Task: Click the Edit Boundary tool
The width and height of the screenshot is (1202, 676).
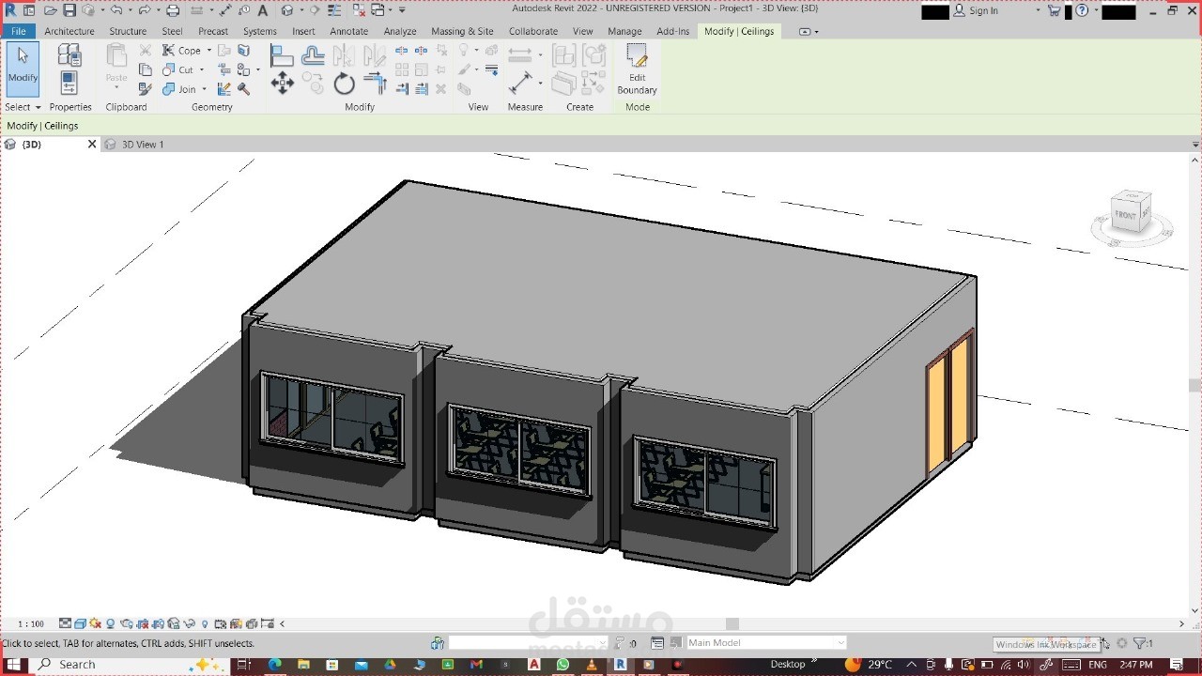Action: coord(637,69)
